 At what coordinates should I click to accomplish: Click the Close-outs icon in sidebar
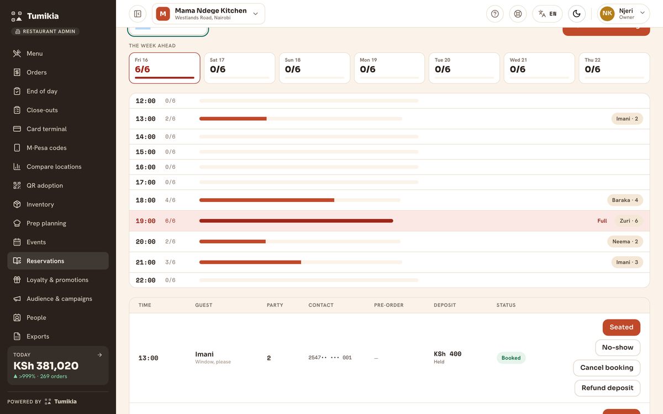(x=17, y=110)
